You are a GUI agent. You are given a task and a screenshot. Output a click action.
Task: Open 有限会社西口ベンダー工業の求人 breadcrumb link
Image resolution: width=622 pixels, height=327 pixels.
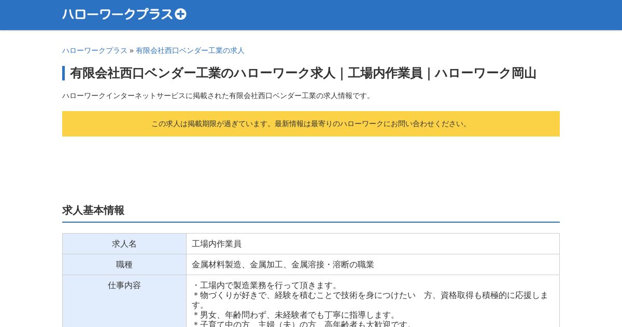click(x=190, y=50)
